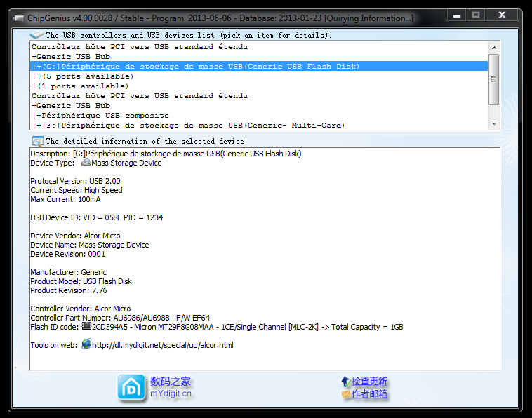Image resolution: width=532 pixels, height=418 pixels.
Task: Click the Description line for G: device
Action: (x=166, y=154)
